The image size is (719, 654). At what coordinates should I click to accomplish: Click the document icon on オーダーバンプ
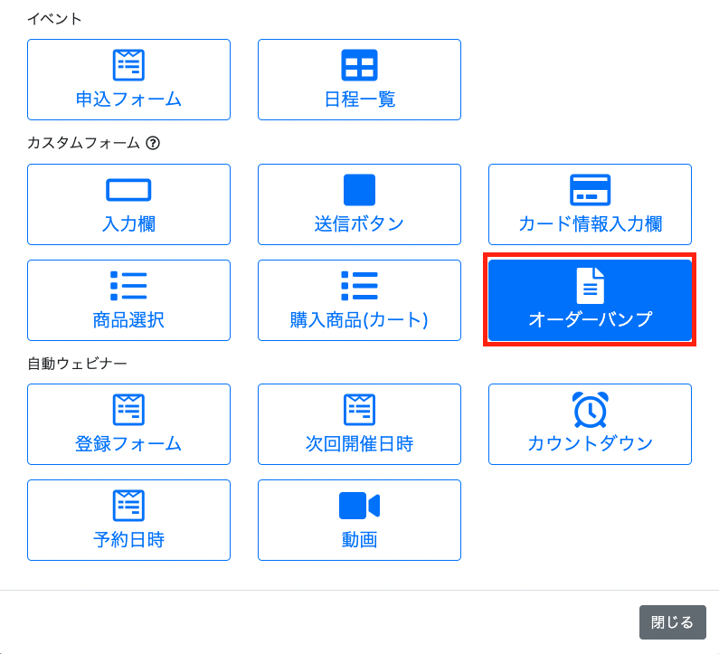(590, 286)
